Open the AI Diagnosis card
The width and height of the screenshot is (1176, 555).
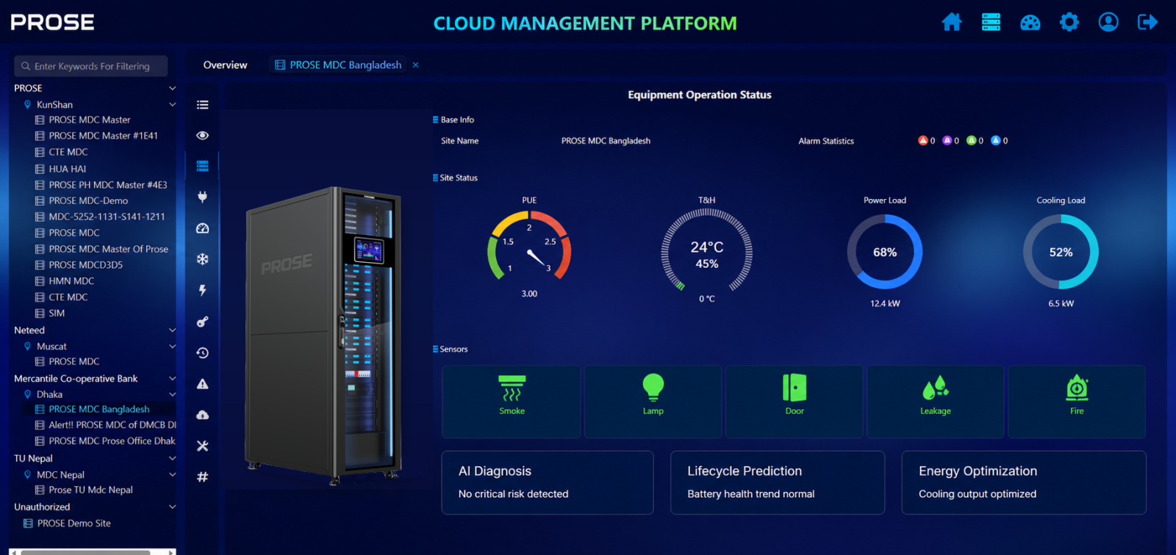[547, 482]
